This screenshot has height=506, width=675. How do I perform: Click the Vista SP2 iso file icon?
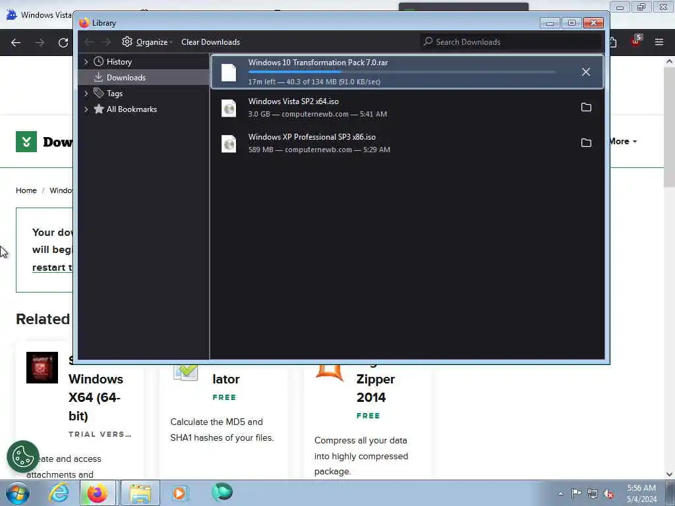click(x=229, y=108)
